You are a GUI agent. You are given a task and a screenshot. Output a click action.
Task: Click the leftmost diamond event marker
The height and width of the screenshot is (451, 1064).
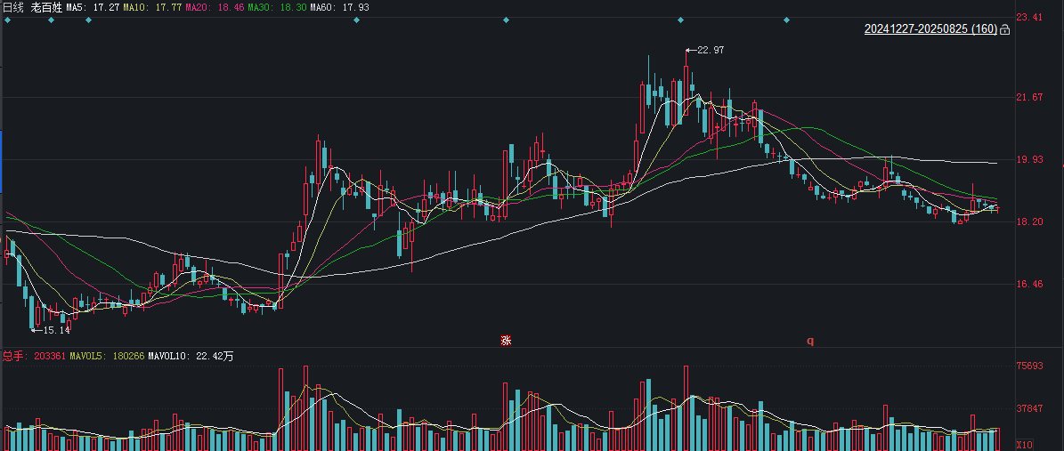pyautogui.click(x=7, y=20)
